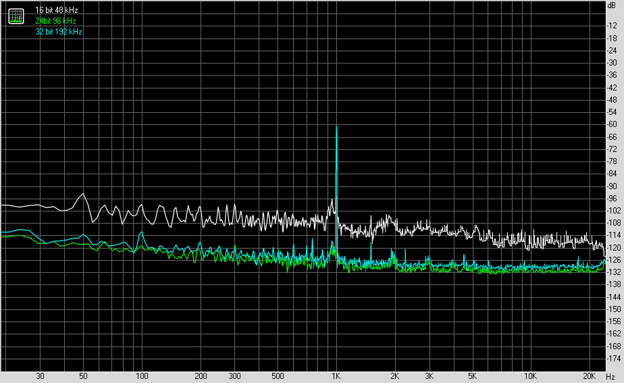Image resolution: width=624 pixels, height=383 pixels.
Task: Click the -60 dB scale label
Action: click(x=613, y=124)
